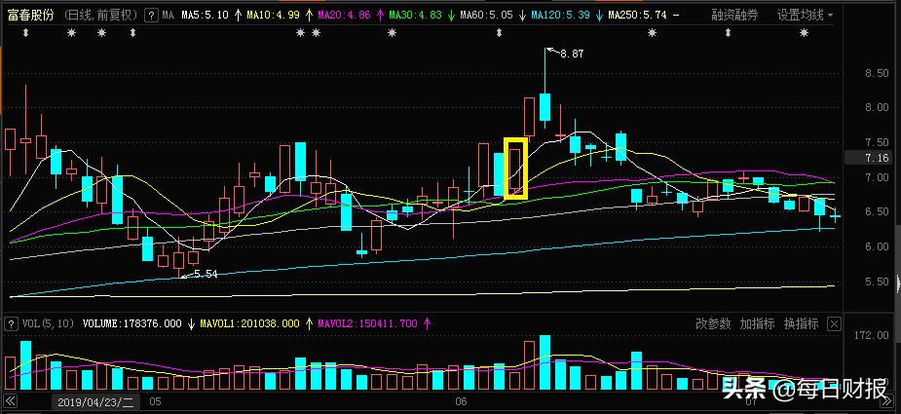This screenshot has width=901, height=414.
Task: Click the VOLUME:178376.000 readout
Action: (x=131, y=323)
